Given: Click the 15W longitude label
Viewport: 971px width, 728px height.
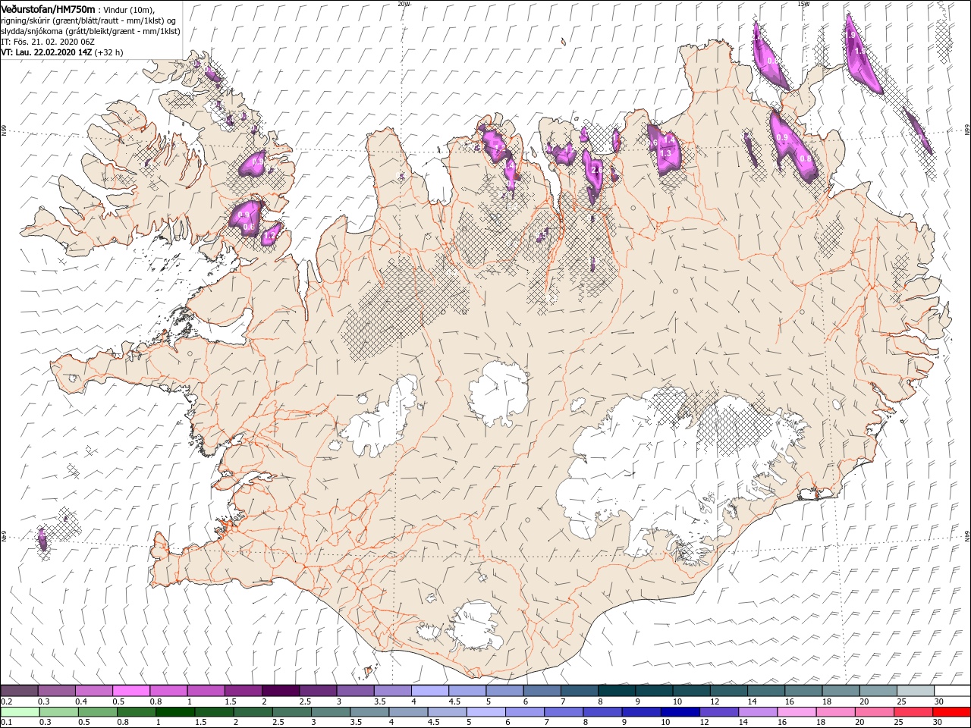Looking at the screenshot, I should point(803,4).
